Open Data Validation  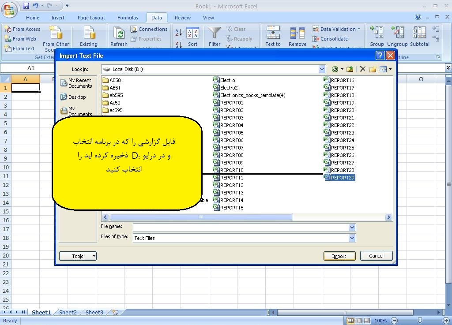click(336, 29)
